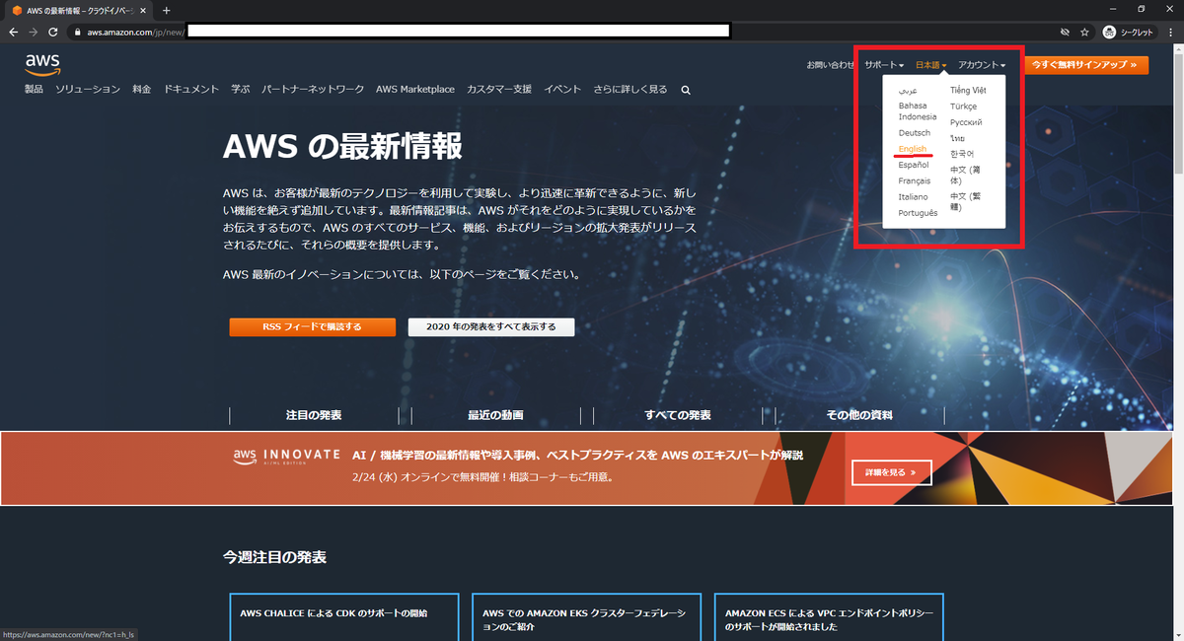The width and height of the screenshot is (1184, 641).
Task: Select 中文 (简体) language
Action: point(966,175)
